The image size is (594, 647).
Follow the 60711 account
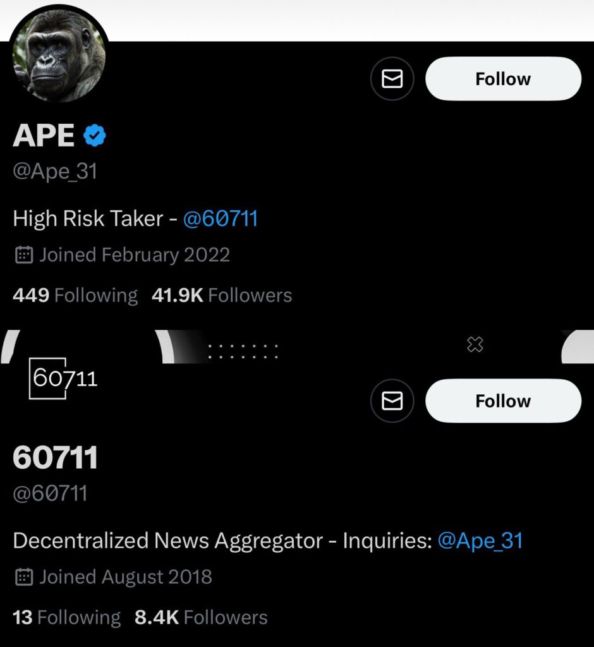tap(503, 401)
